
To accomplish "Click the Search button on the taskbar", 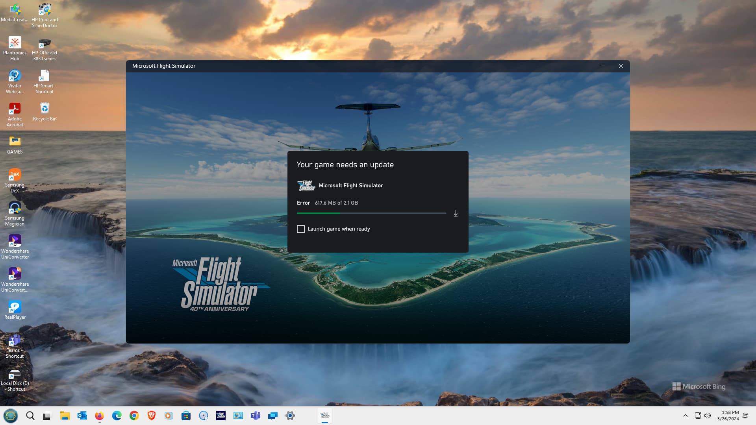I will click(30, 416).
